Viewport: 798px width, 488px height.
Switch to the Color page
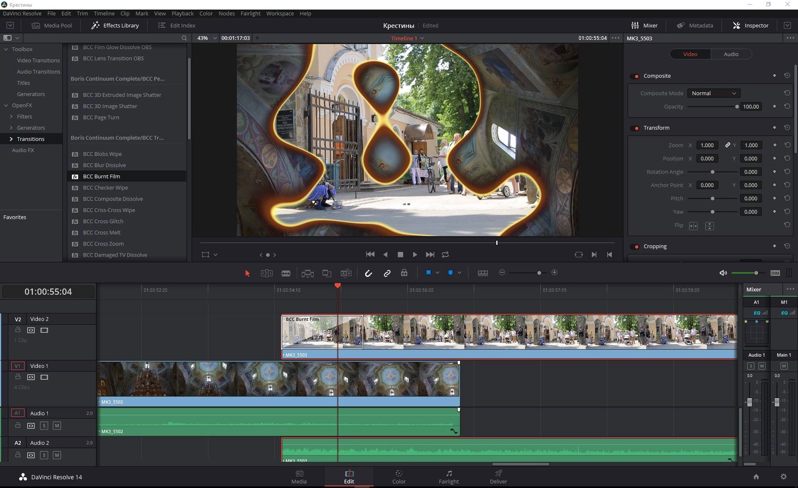(x=399, y=477)
